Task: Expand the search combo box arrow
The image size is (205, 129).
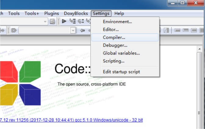Action: pos(73,30)
